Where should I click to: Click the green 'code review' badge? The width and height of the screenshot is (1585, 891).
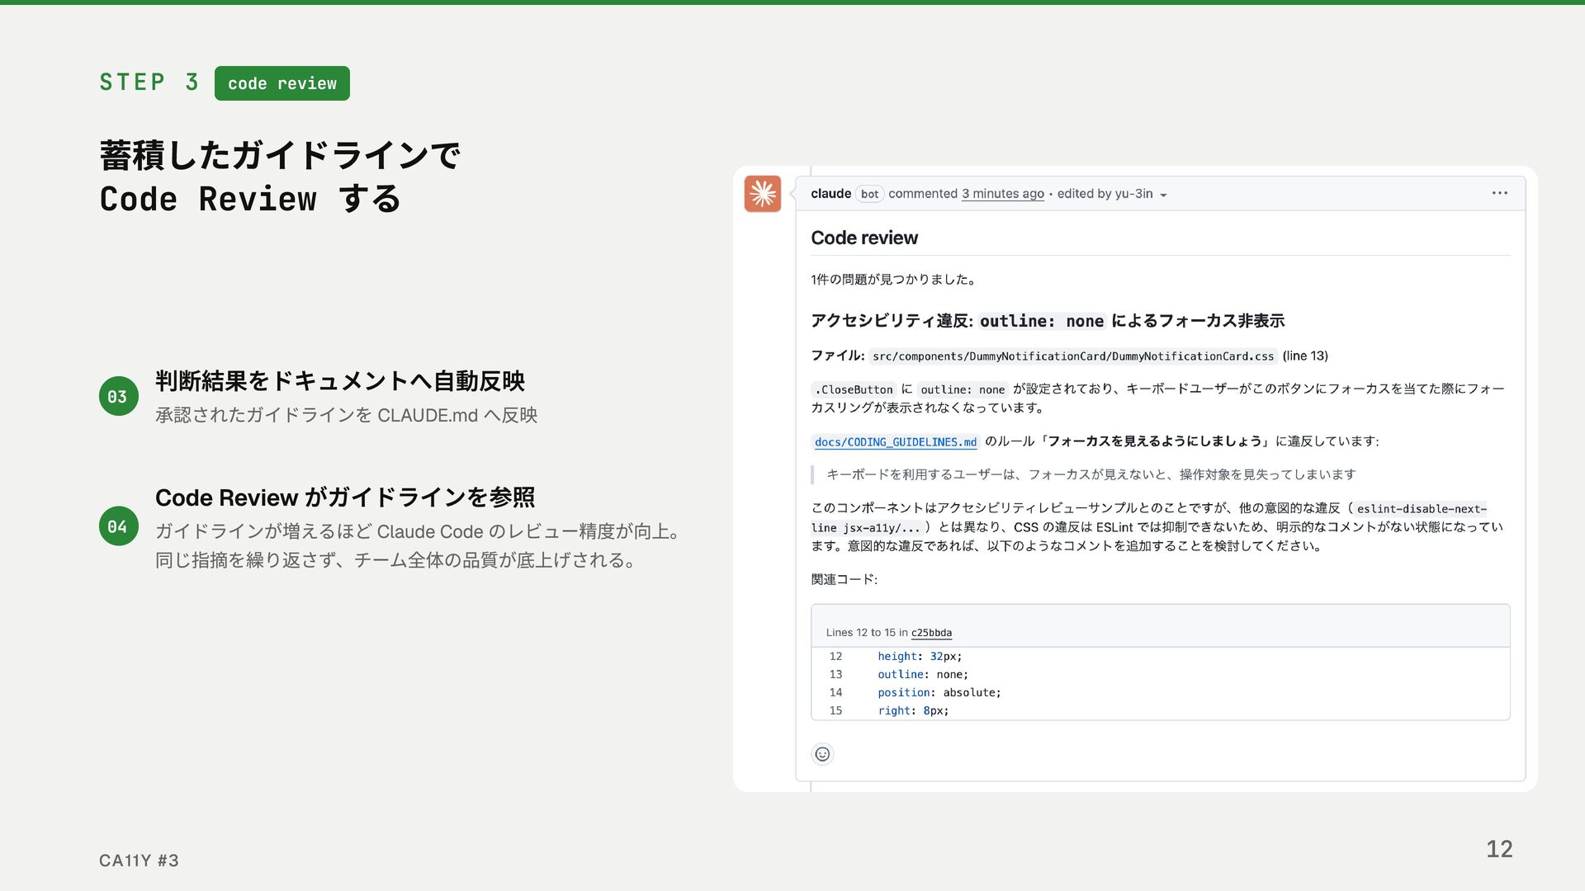282,83
